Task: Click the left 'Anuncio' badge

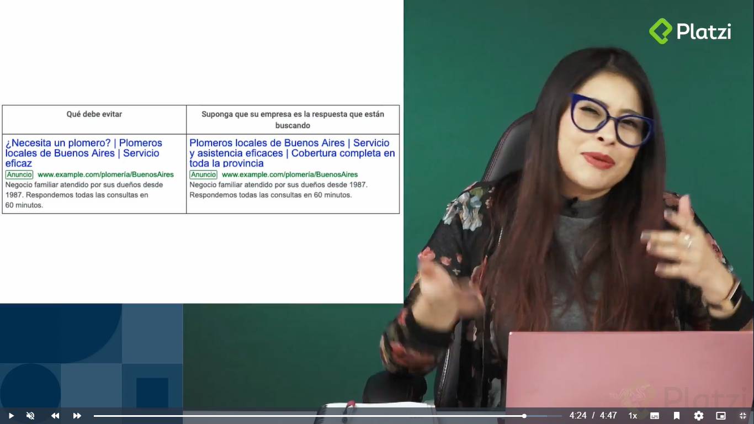Action: 19,174
